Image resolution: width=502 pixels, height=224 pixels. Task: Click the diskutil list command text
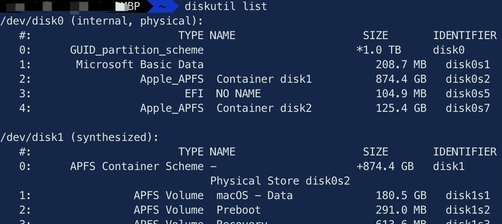[226, 6]
